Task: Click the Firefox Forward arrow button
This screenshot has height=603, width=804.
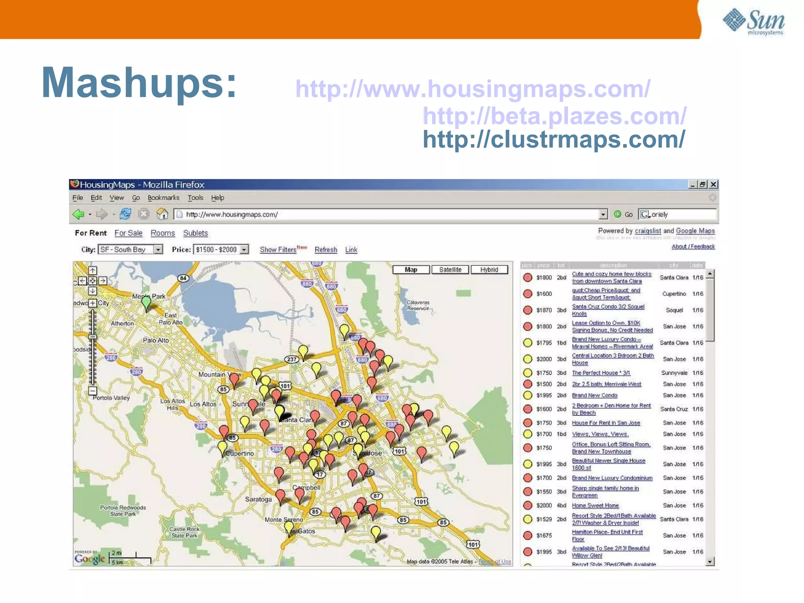Action: coord(102,214)
